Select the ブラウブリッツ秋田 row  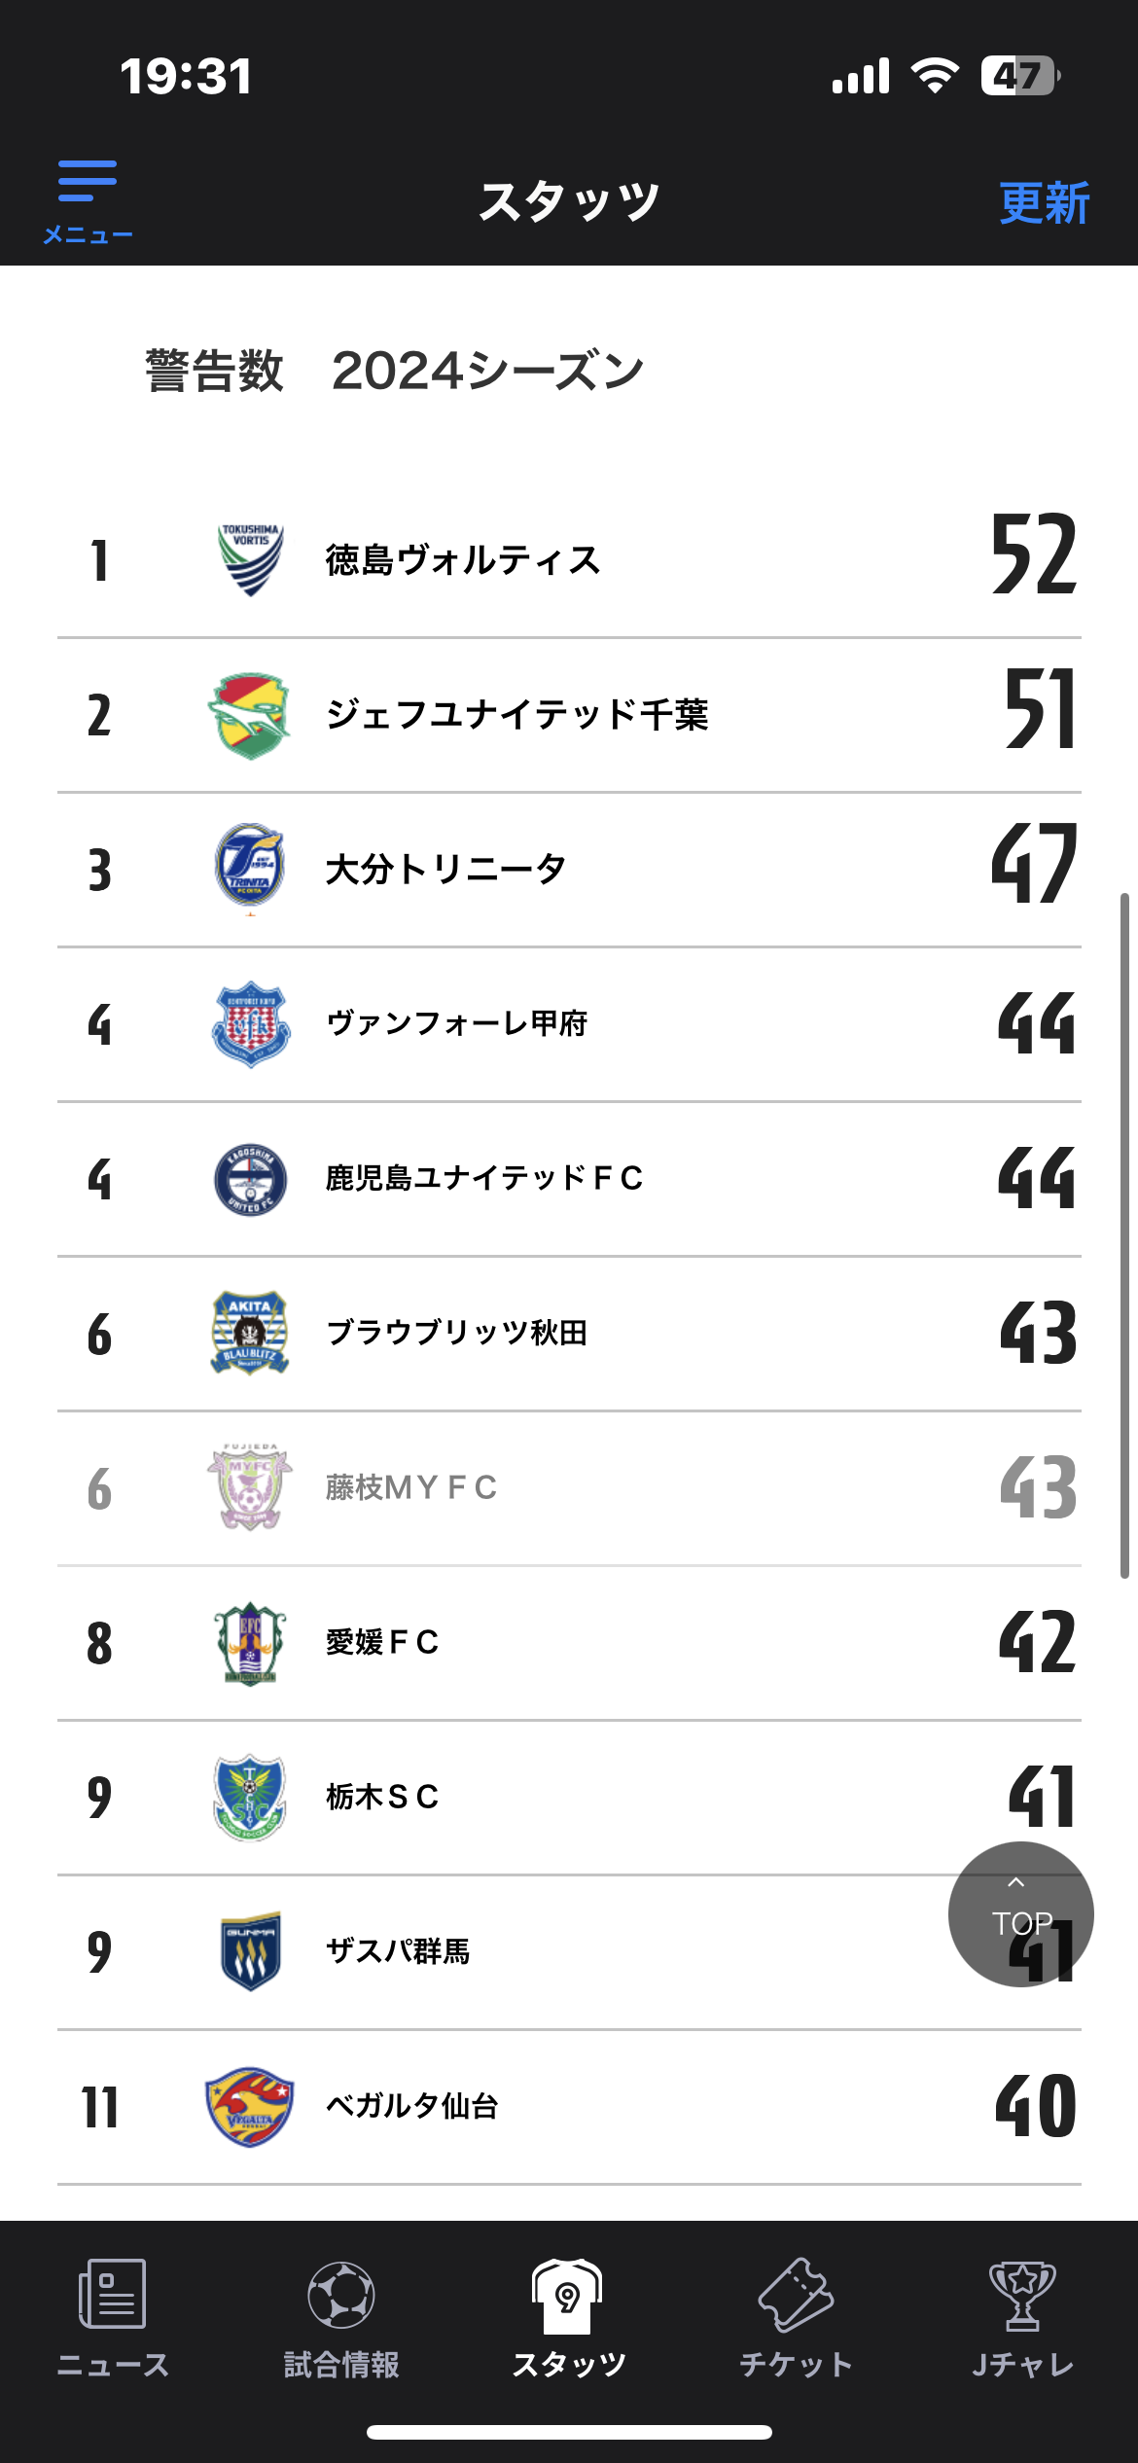[569, 1334]
